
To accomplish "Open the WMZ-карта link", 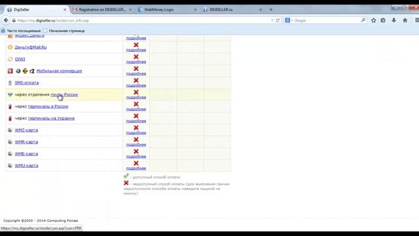I will click(26, 130).
